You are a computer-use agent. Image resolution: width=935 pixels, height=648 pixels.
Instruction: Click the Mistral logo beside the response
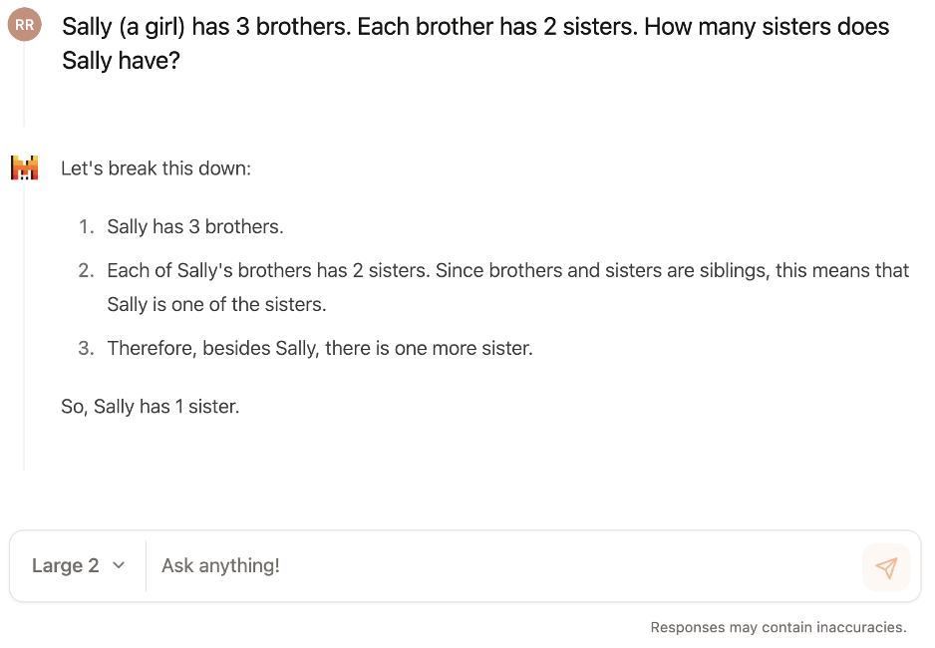click(25, 167)
